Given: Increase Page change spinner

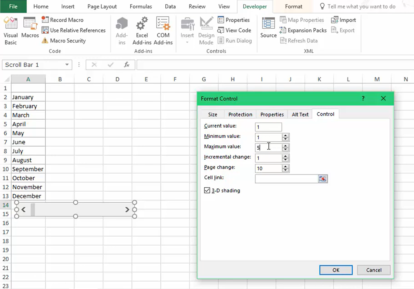Looking at the screenshot, I should 285,166.
